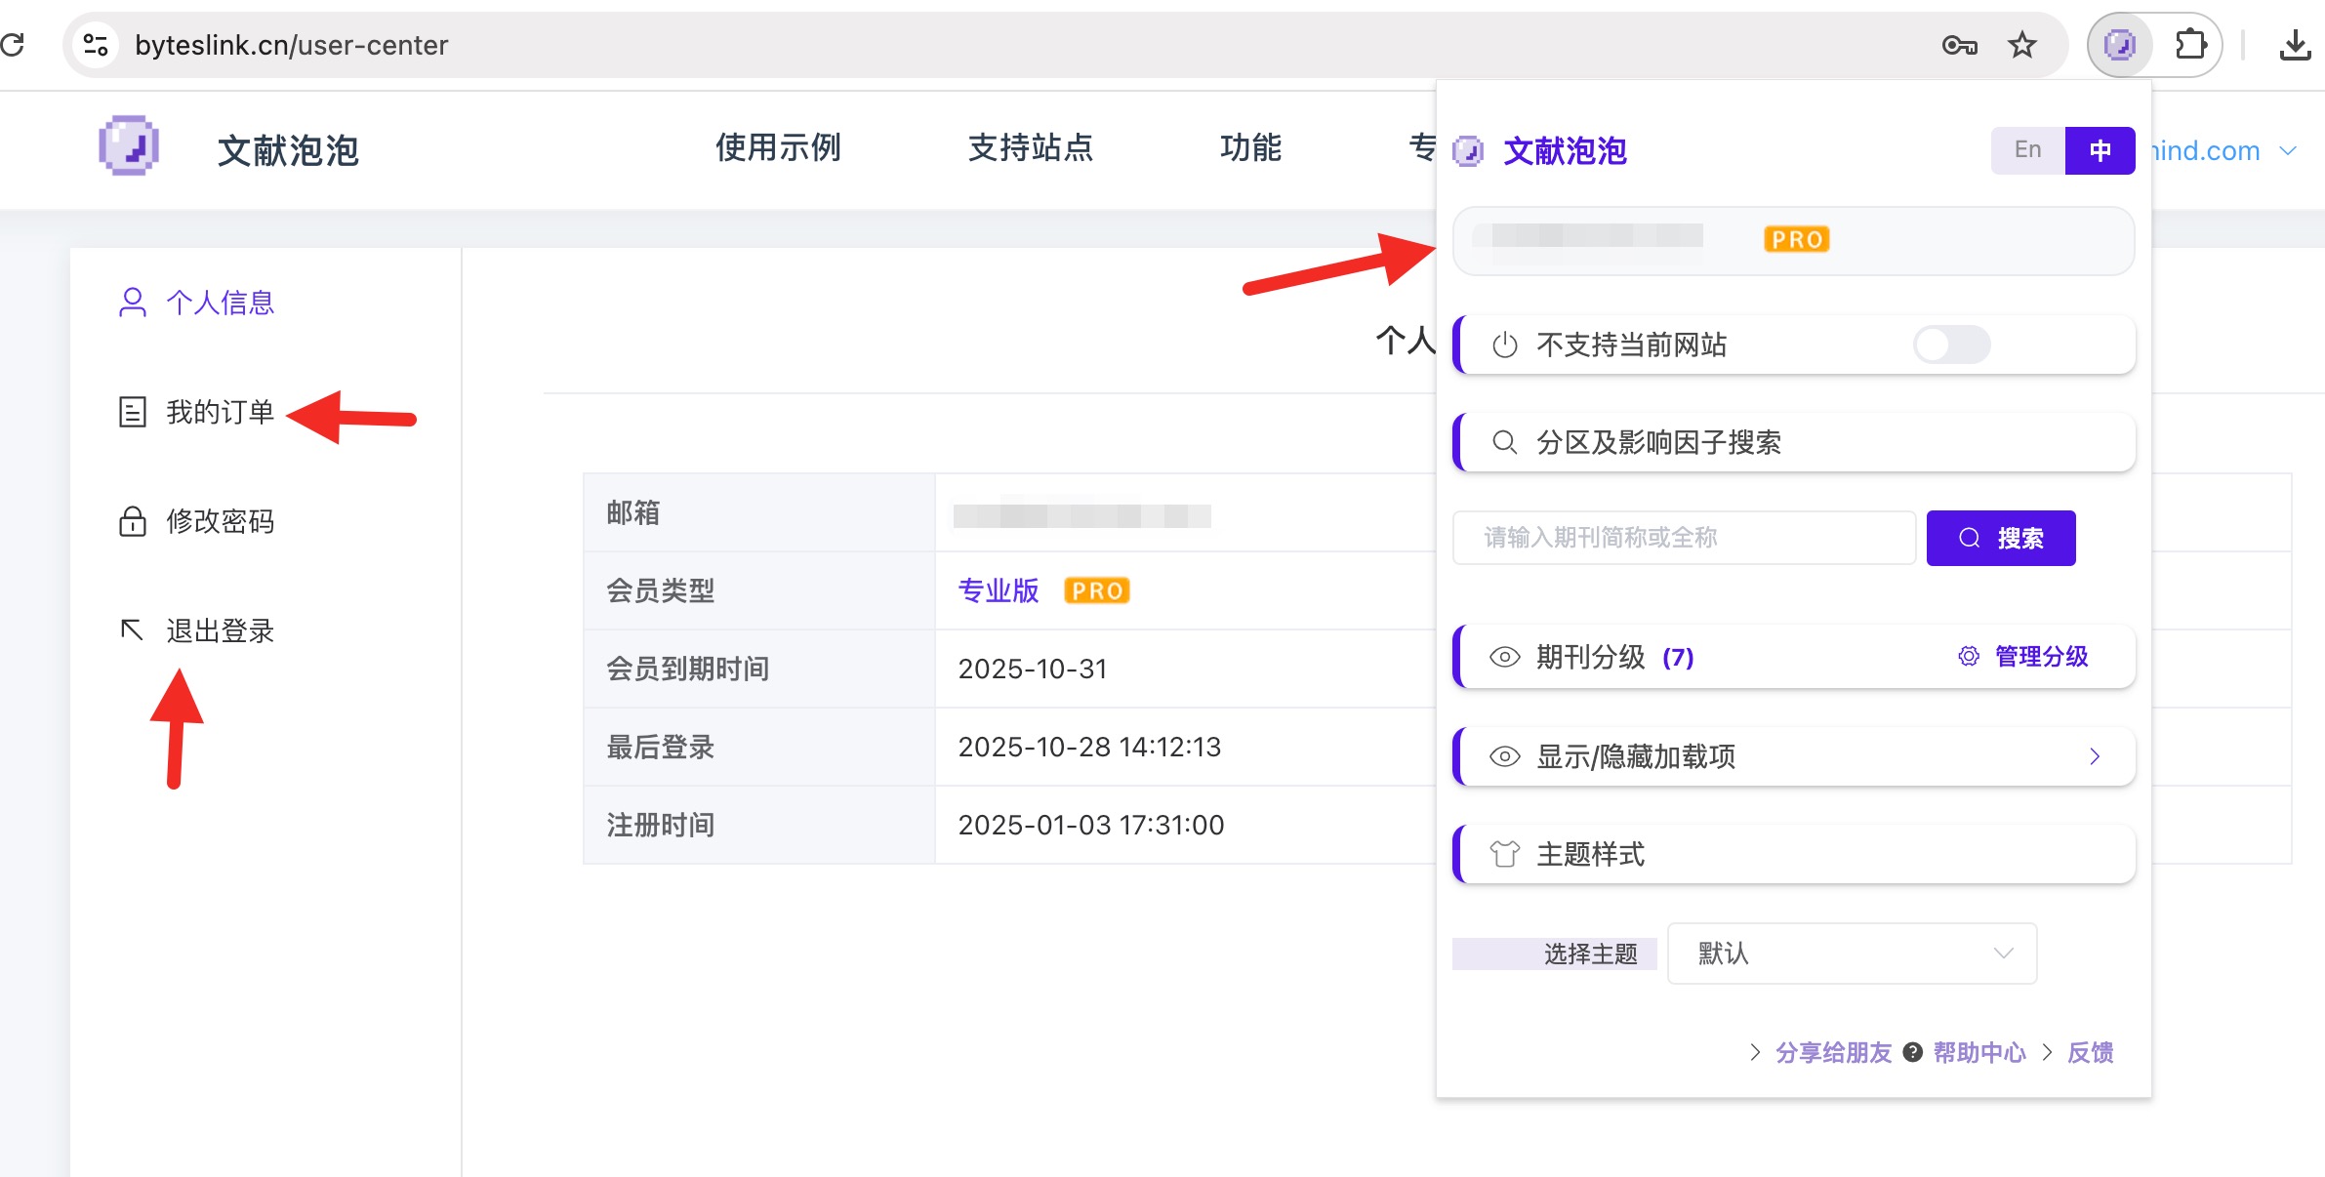Open the browser extensions puzzle icon
This screenshot has width=2325, height=1177.
pos(2190,45)
